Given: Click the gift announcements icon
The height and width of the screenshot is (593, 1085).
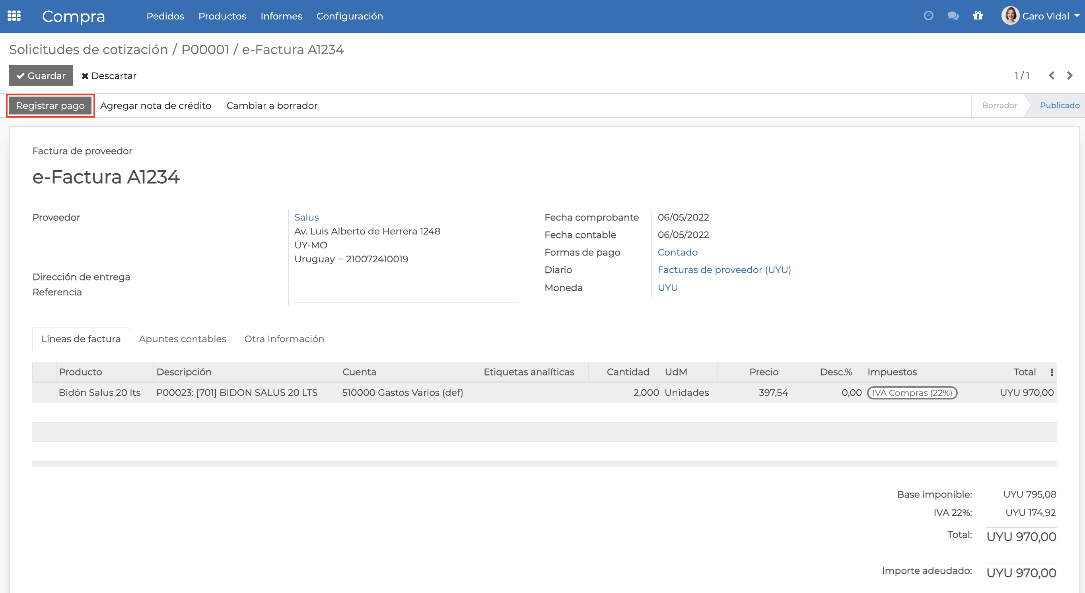Looking at the screenshot, I should [x=978, y=16].
